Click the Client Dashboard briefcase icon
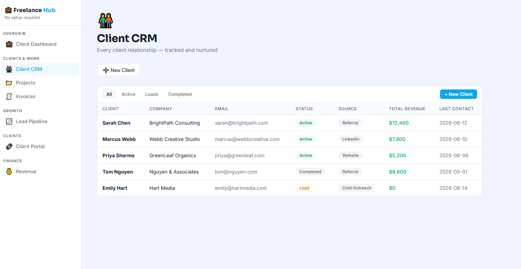Image resolution: width=521 pixels, height=269 pixels. point(9,44)
